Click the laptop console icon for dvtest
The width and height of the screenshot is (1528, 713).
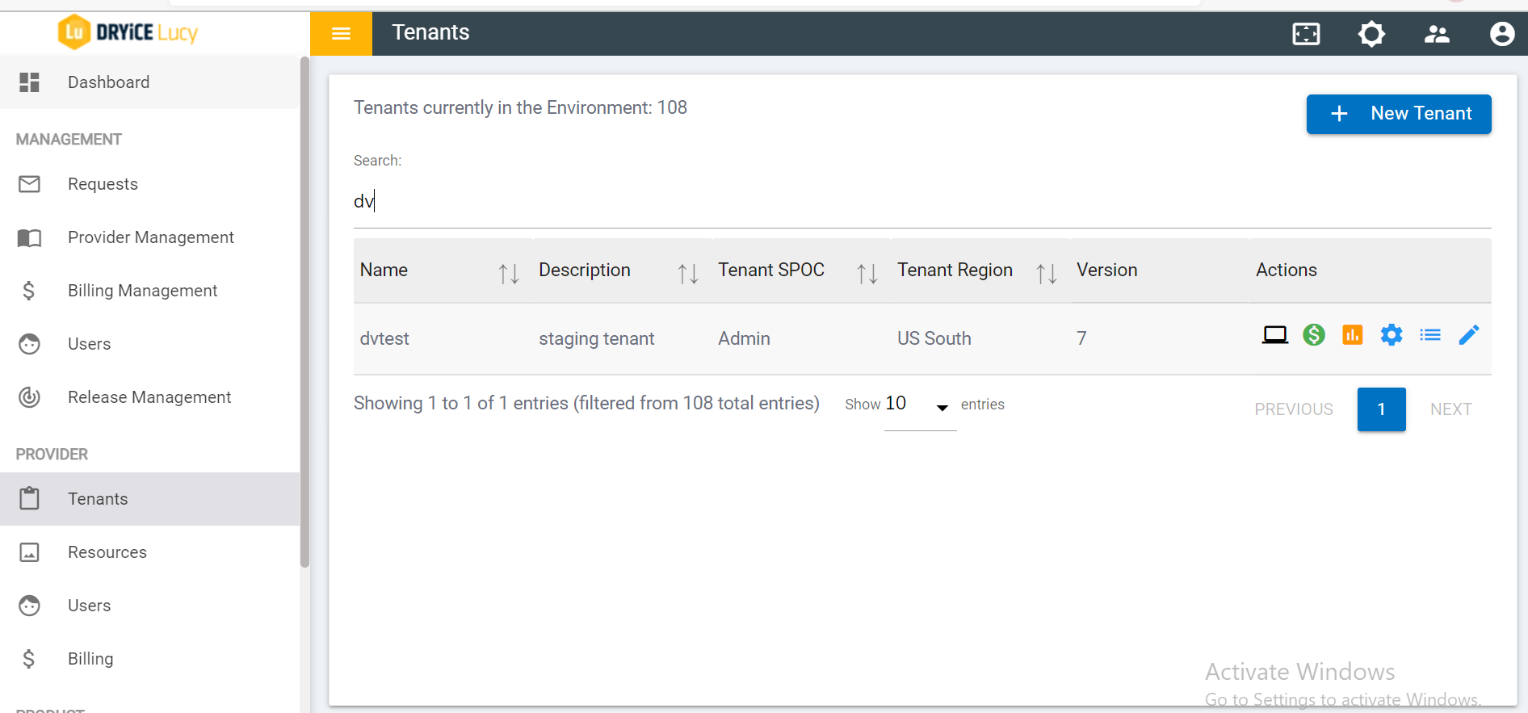click(x=1274, y=335)
